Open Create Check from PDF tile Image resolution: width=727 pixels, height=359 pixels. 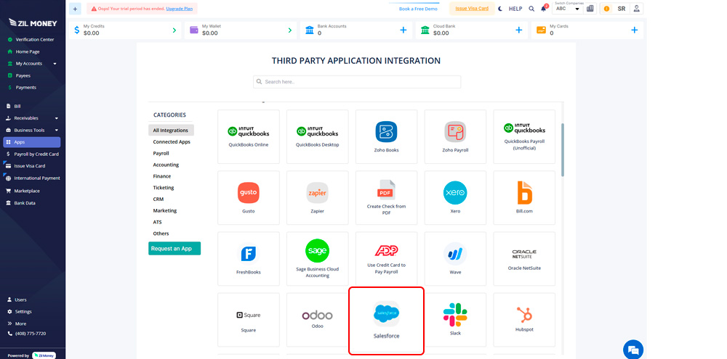(x=386, y=197)
